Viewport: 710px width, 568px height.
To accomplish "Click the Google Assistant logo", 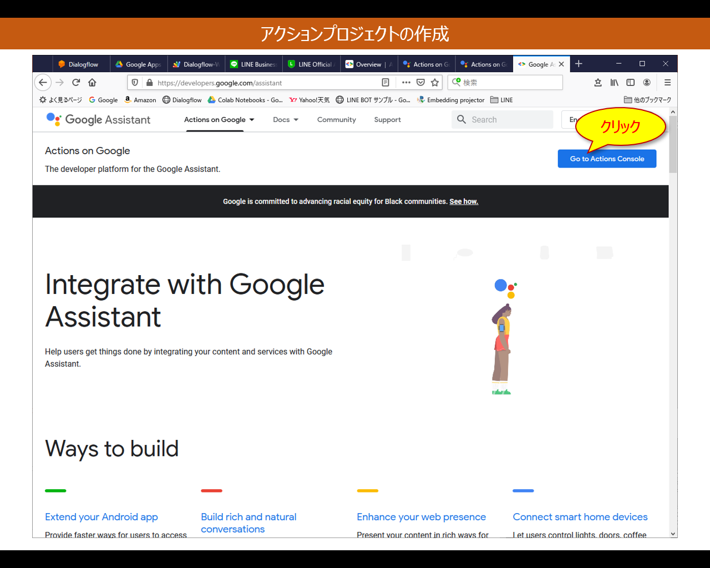I will (x=98, y=119).
